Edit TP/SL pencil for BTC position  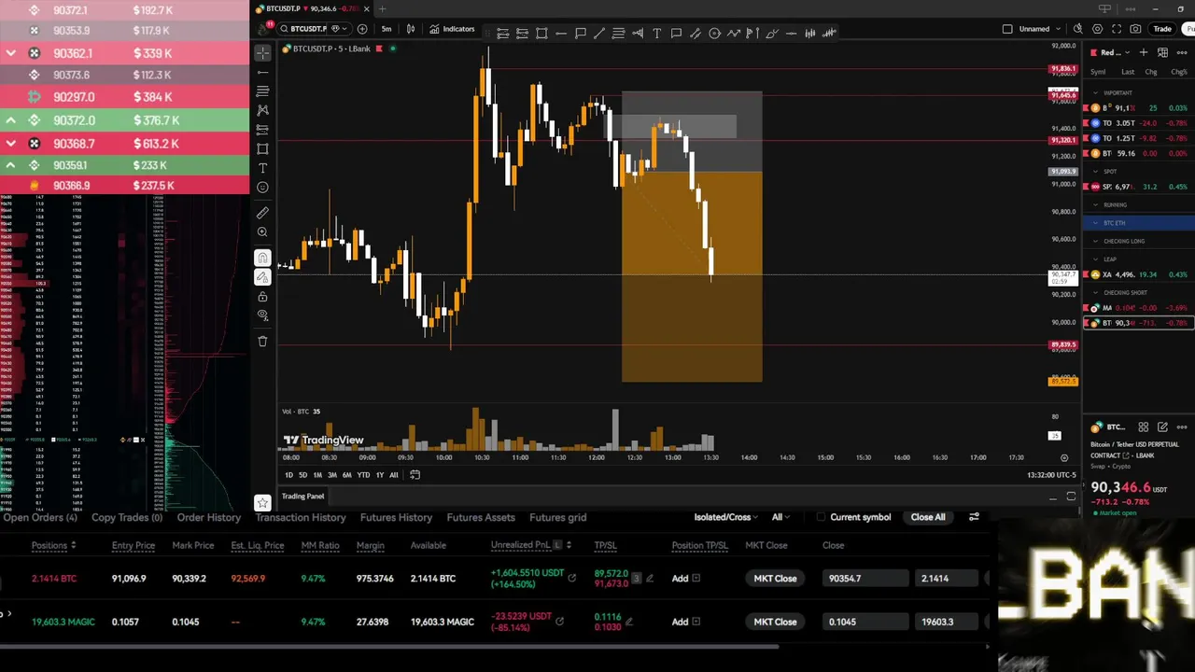(650, 579)
